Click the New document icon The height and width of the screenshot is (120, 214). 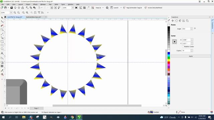coord(2,8)
